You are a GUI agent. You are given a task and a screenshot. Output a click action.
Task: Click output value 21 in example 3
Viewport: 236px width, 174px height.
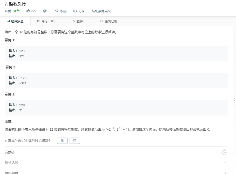pos(21,110)
